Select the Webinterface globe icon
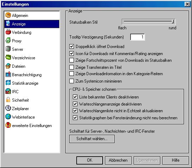The image size is (192, 168). (x=8, y=117)
